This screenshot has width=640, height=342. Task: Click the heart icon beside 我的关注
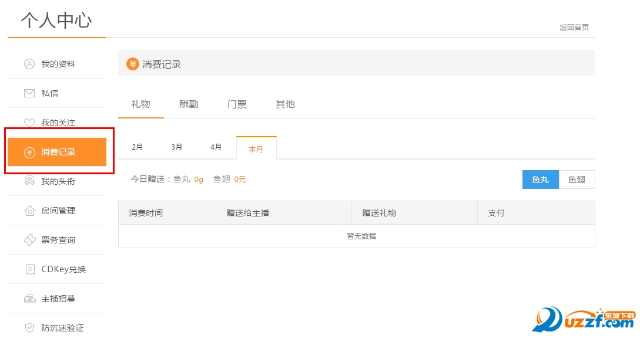click(29, 123)
